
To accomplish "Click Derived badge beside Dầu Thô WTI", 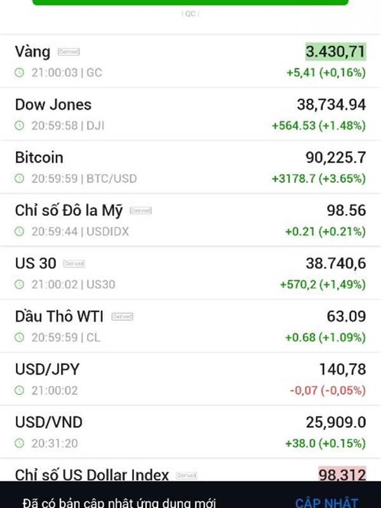I will (x=123, y=316).
